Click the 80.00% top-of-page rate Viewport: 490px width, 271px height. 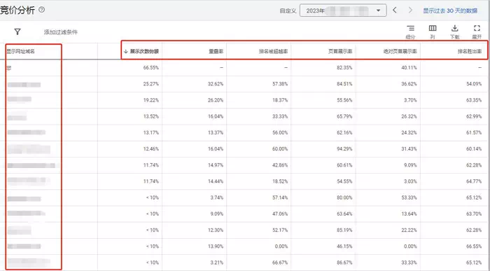[344, 197]
